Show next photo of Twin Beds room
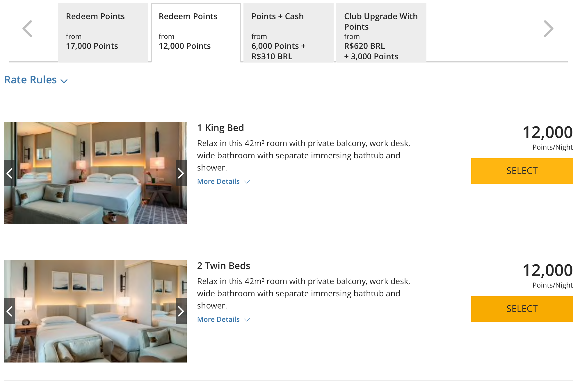 click(x=181, y=311)
